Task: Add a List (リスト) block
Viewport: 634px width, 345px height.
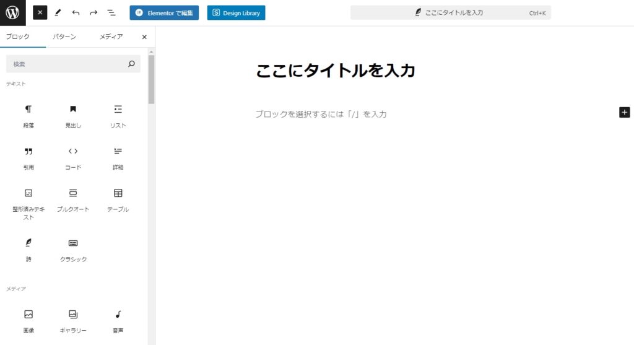Action: pos(118,115)
